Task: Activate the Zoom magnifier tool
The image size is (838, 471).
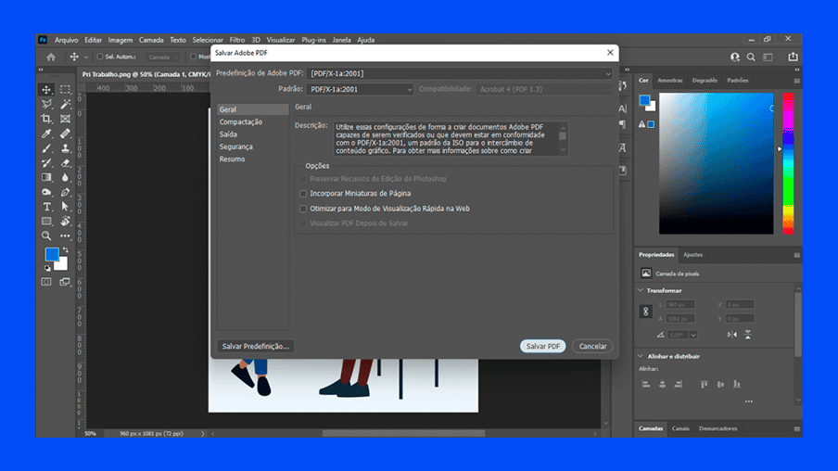Action: tap(46, 236)
